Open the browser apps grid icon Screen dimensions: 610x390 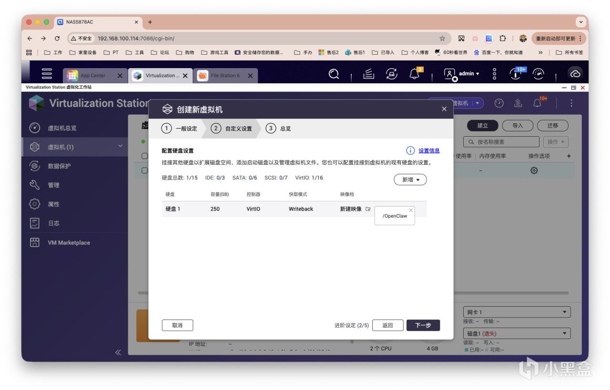point(29,52)
